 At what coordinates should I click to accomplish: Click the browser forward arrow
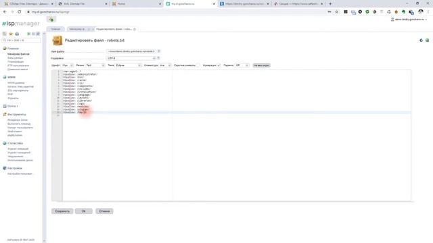tap(12, 12)
